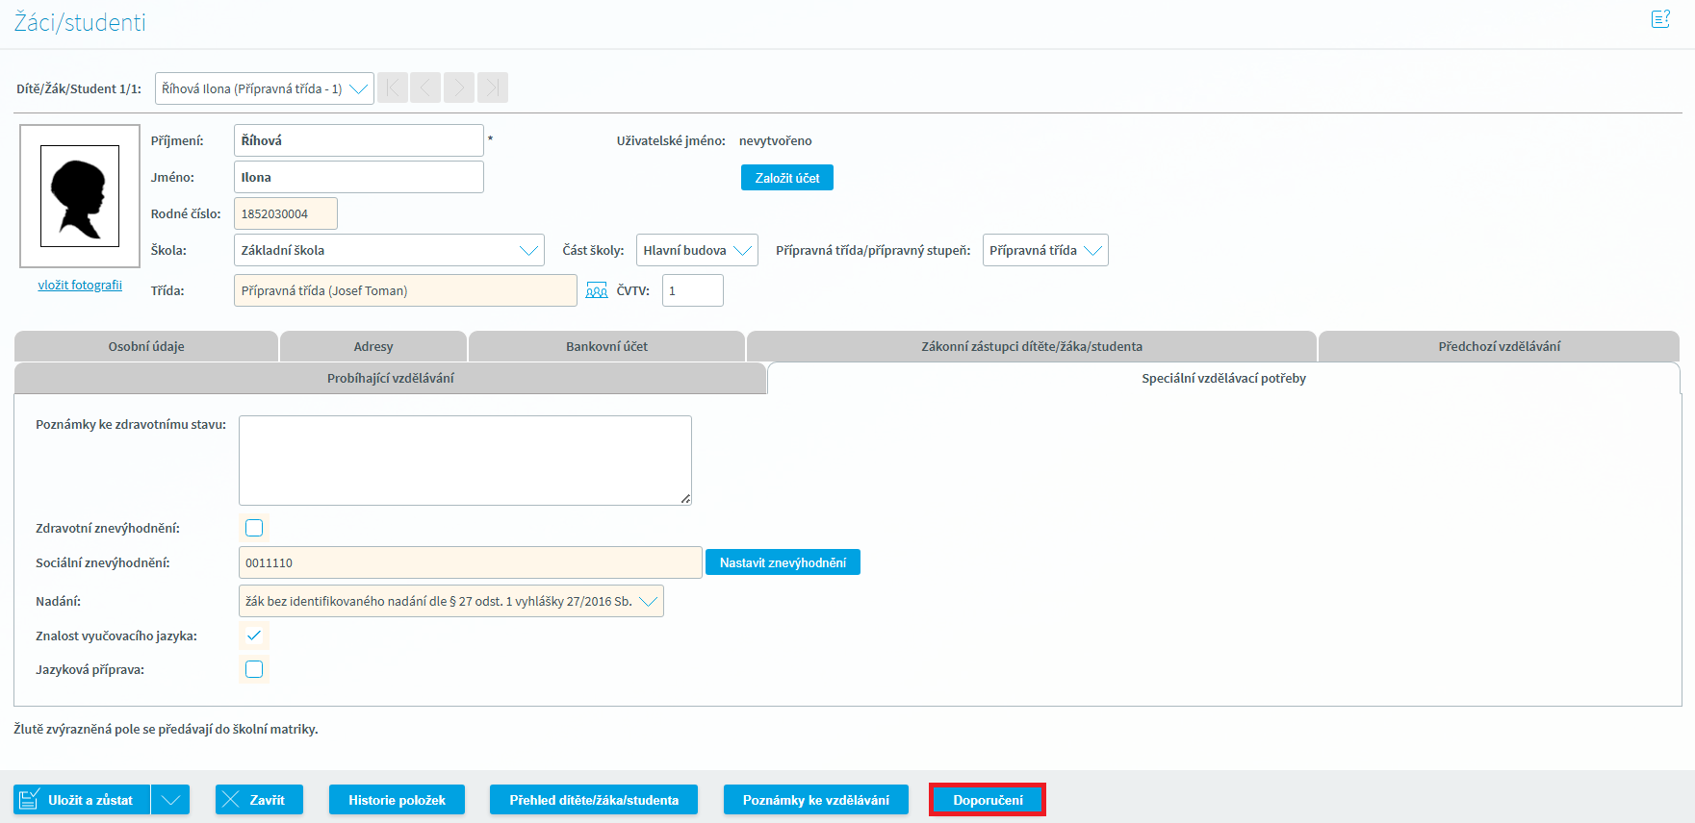Go to previous student record arrow

(x=425, y=88)
